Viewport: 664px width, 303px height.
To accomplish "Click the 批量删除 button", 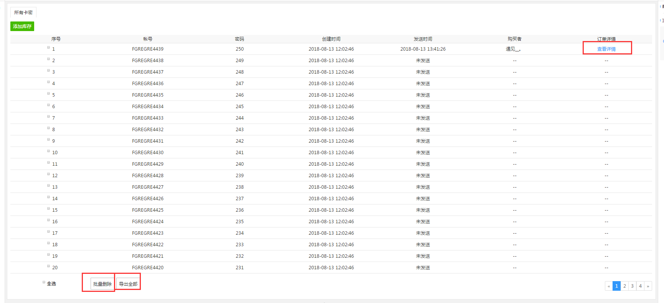I will [102, 284].
